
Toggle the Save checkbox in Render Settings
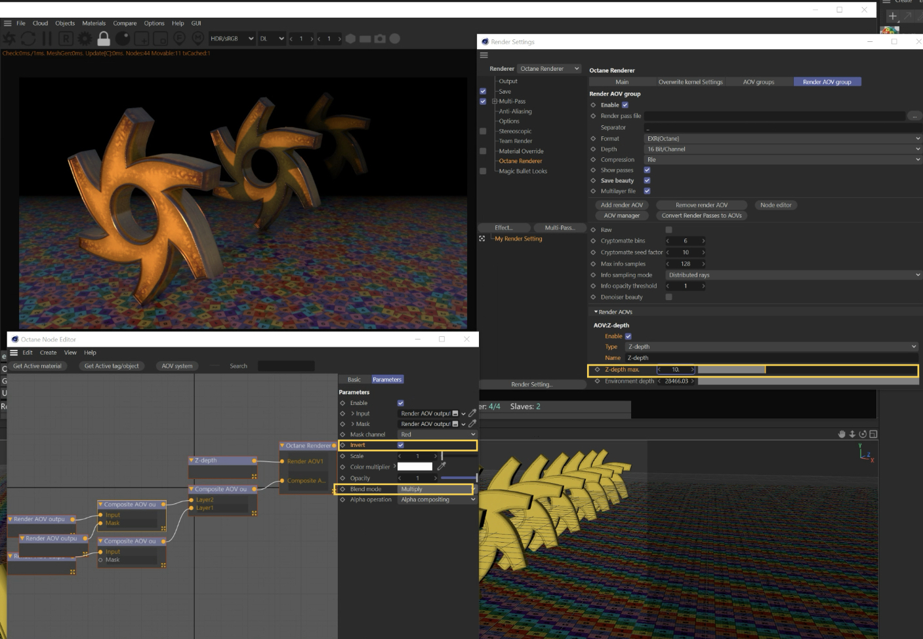click(x=483, y=92)
